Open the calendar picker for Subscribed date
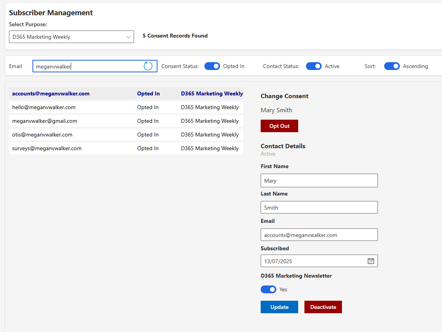Image resolution: width=442 pixels, height=332 pixels. [x=371, y=261]
